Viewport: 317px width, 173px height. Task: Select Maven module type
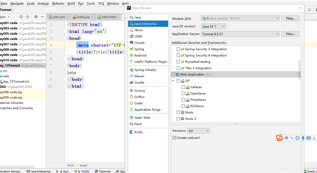point(148,76)
